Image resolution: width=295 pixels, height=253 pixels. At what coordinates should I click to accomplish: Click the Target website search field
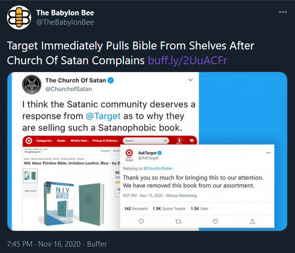pyautogui.click(x=146, y=141)
